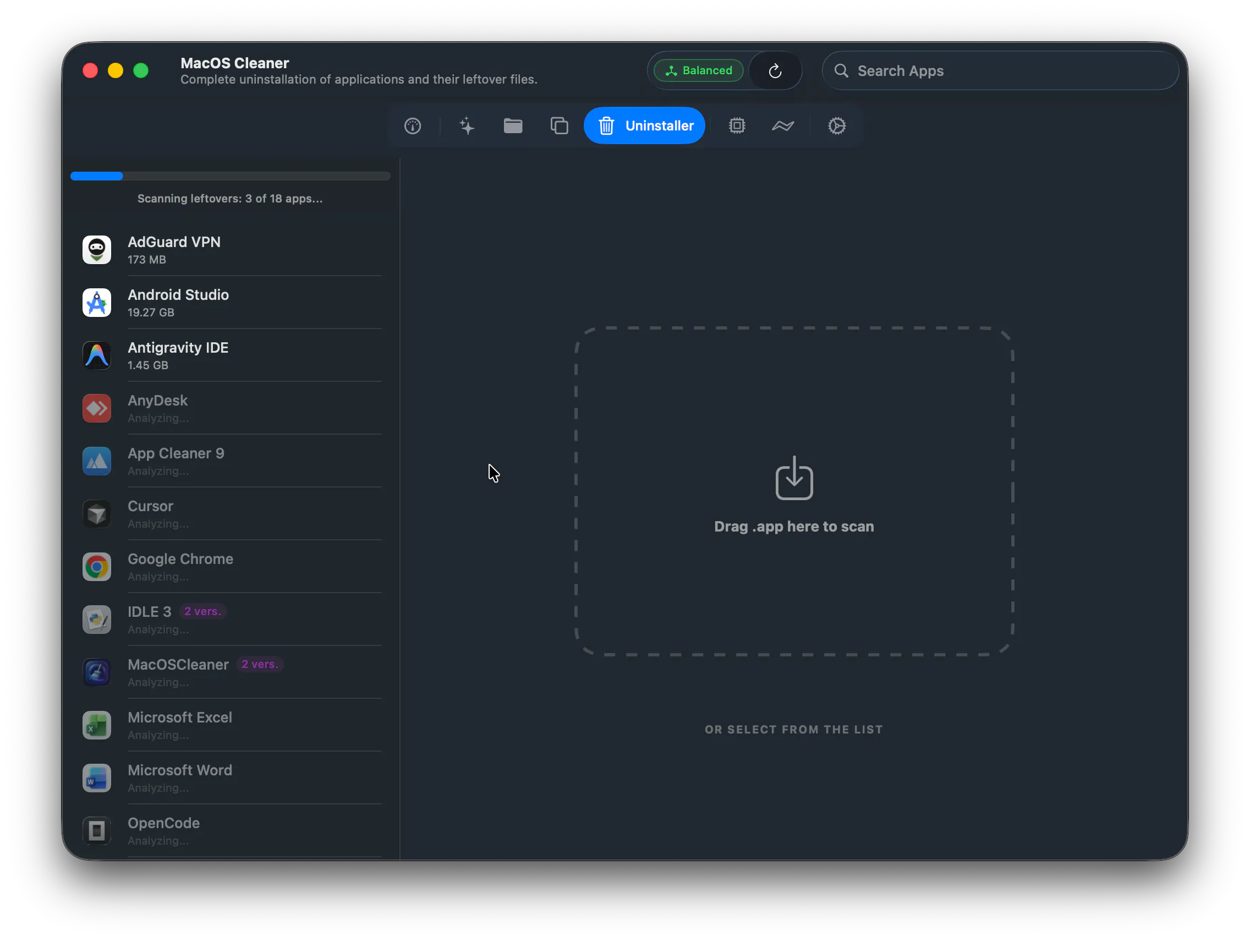
Task: Click the Balanced mode badge
Action: [699, 70]
